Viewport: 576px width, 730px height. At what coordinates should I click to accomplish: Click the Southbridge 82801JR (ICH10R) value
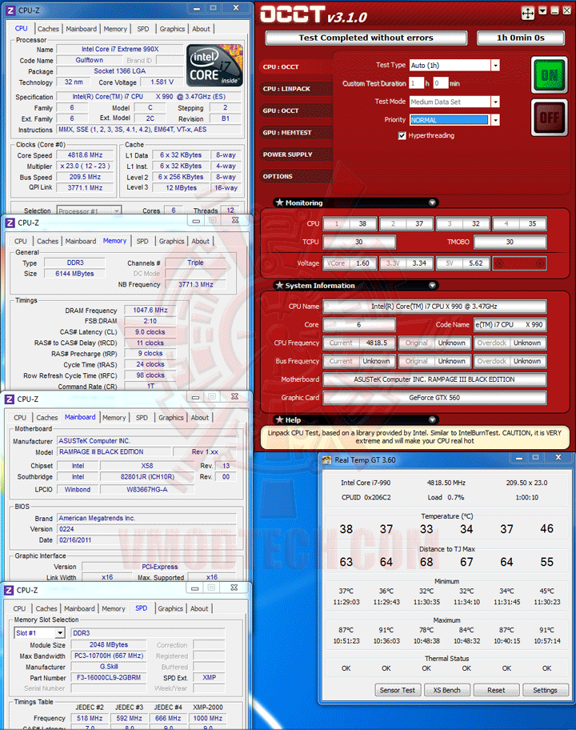tap(147, 477)
